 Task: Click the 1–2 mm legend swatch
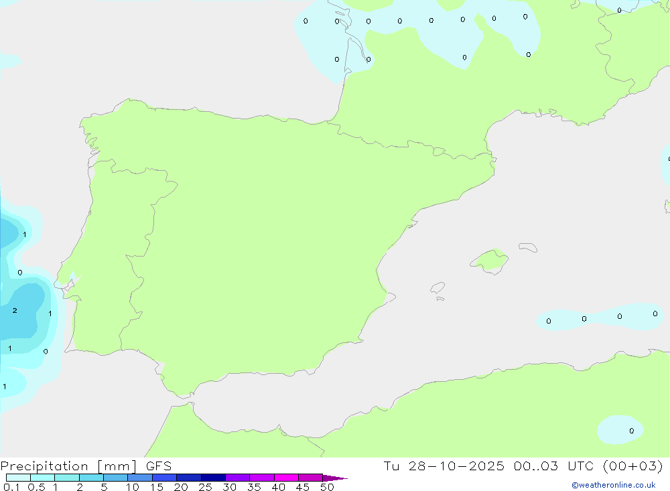[x=66, y=478]
